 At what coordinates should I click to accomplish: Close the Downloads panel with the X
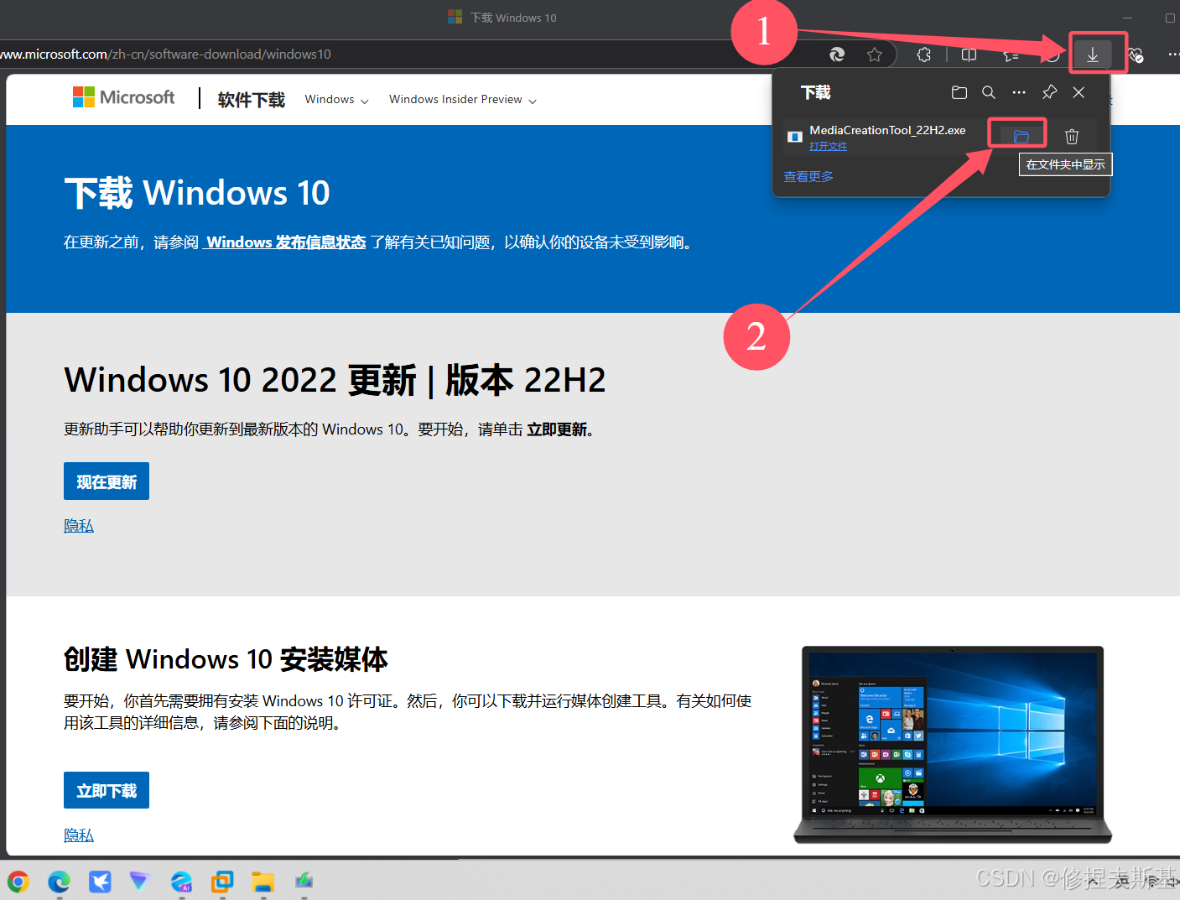pyautogui.click(x=1079, y=92)
